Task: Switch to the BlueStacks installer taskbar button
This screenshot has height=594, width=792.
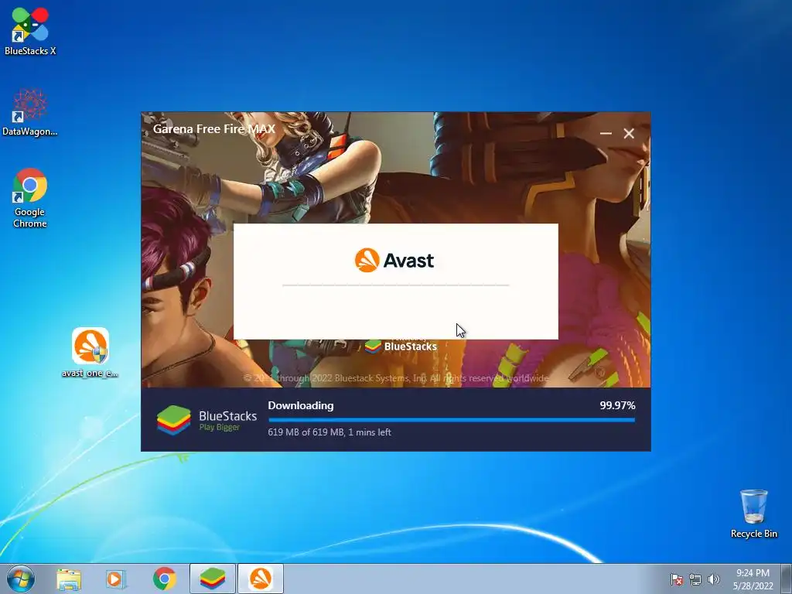Action: pyautogui.click(x=213, y=579)
